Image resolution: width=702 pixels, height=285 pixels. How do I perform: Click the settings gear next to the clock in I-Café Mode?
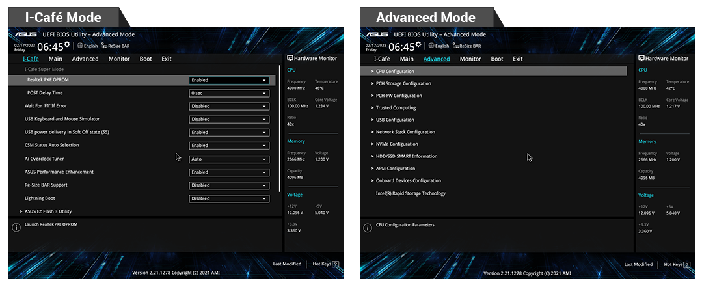[x=67, y=44]
